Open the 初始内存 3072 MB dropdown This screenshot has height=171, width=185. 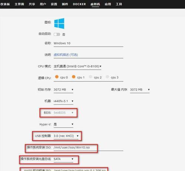[x=64, y=90]
